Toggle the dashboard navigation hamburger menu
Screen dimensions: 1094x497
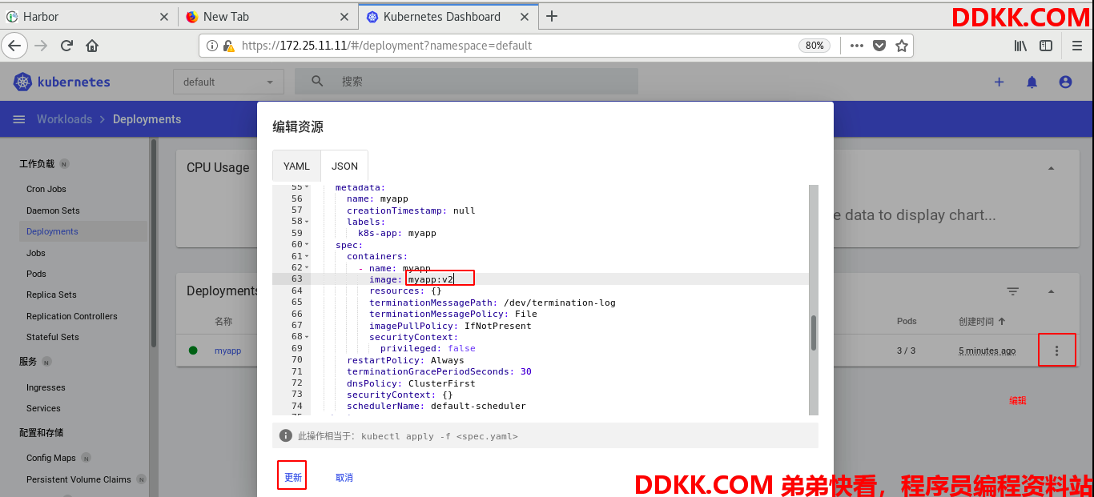tap(19, 119)
